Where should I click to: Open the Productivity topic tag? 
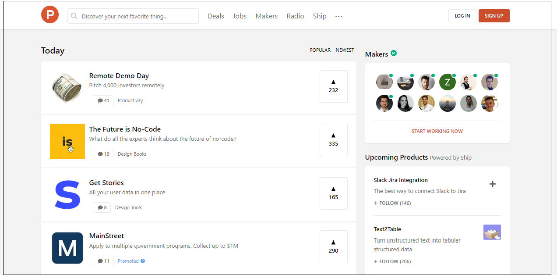[130, 100]
